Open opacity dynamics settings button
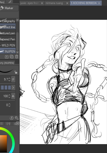 [x=13, y=96]
